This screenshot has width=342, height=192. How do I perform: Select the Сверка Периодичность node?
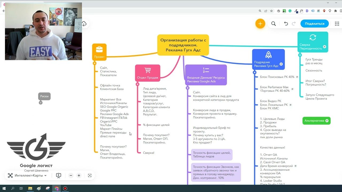coord(313,42)
